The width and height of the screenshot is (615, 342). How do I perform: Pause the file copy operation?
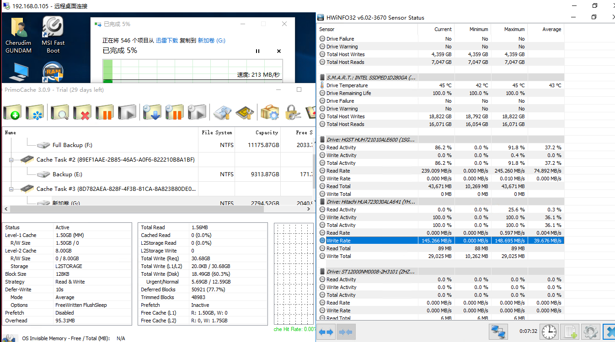click(258, 51)
